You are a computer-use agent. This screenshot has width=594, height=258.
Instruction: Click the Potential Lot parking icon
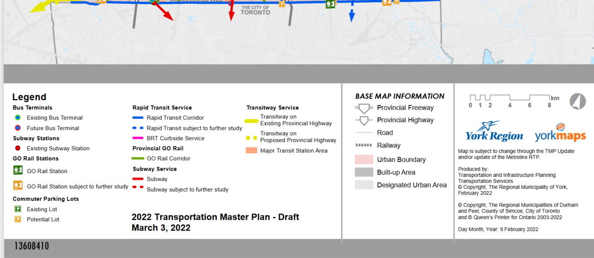coord(18,219)
